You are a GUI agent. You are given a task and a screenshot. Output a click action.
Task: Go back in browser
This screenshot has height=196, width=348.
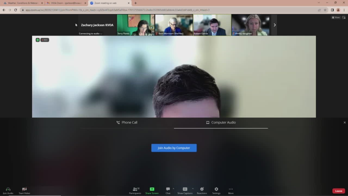pos(4,10)
